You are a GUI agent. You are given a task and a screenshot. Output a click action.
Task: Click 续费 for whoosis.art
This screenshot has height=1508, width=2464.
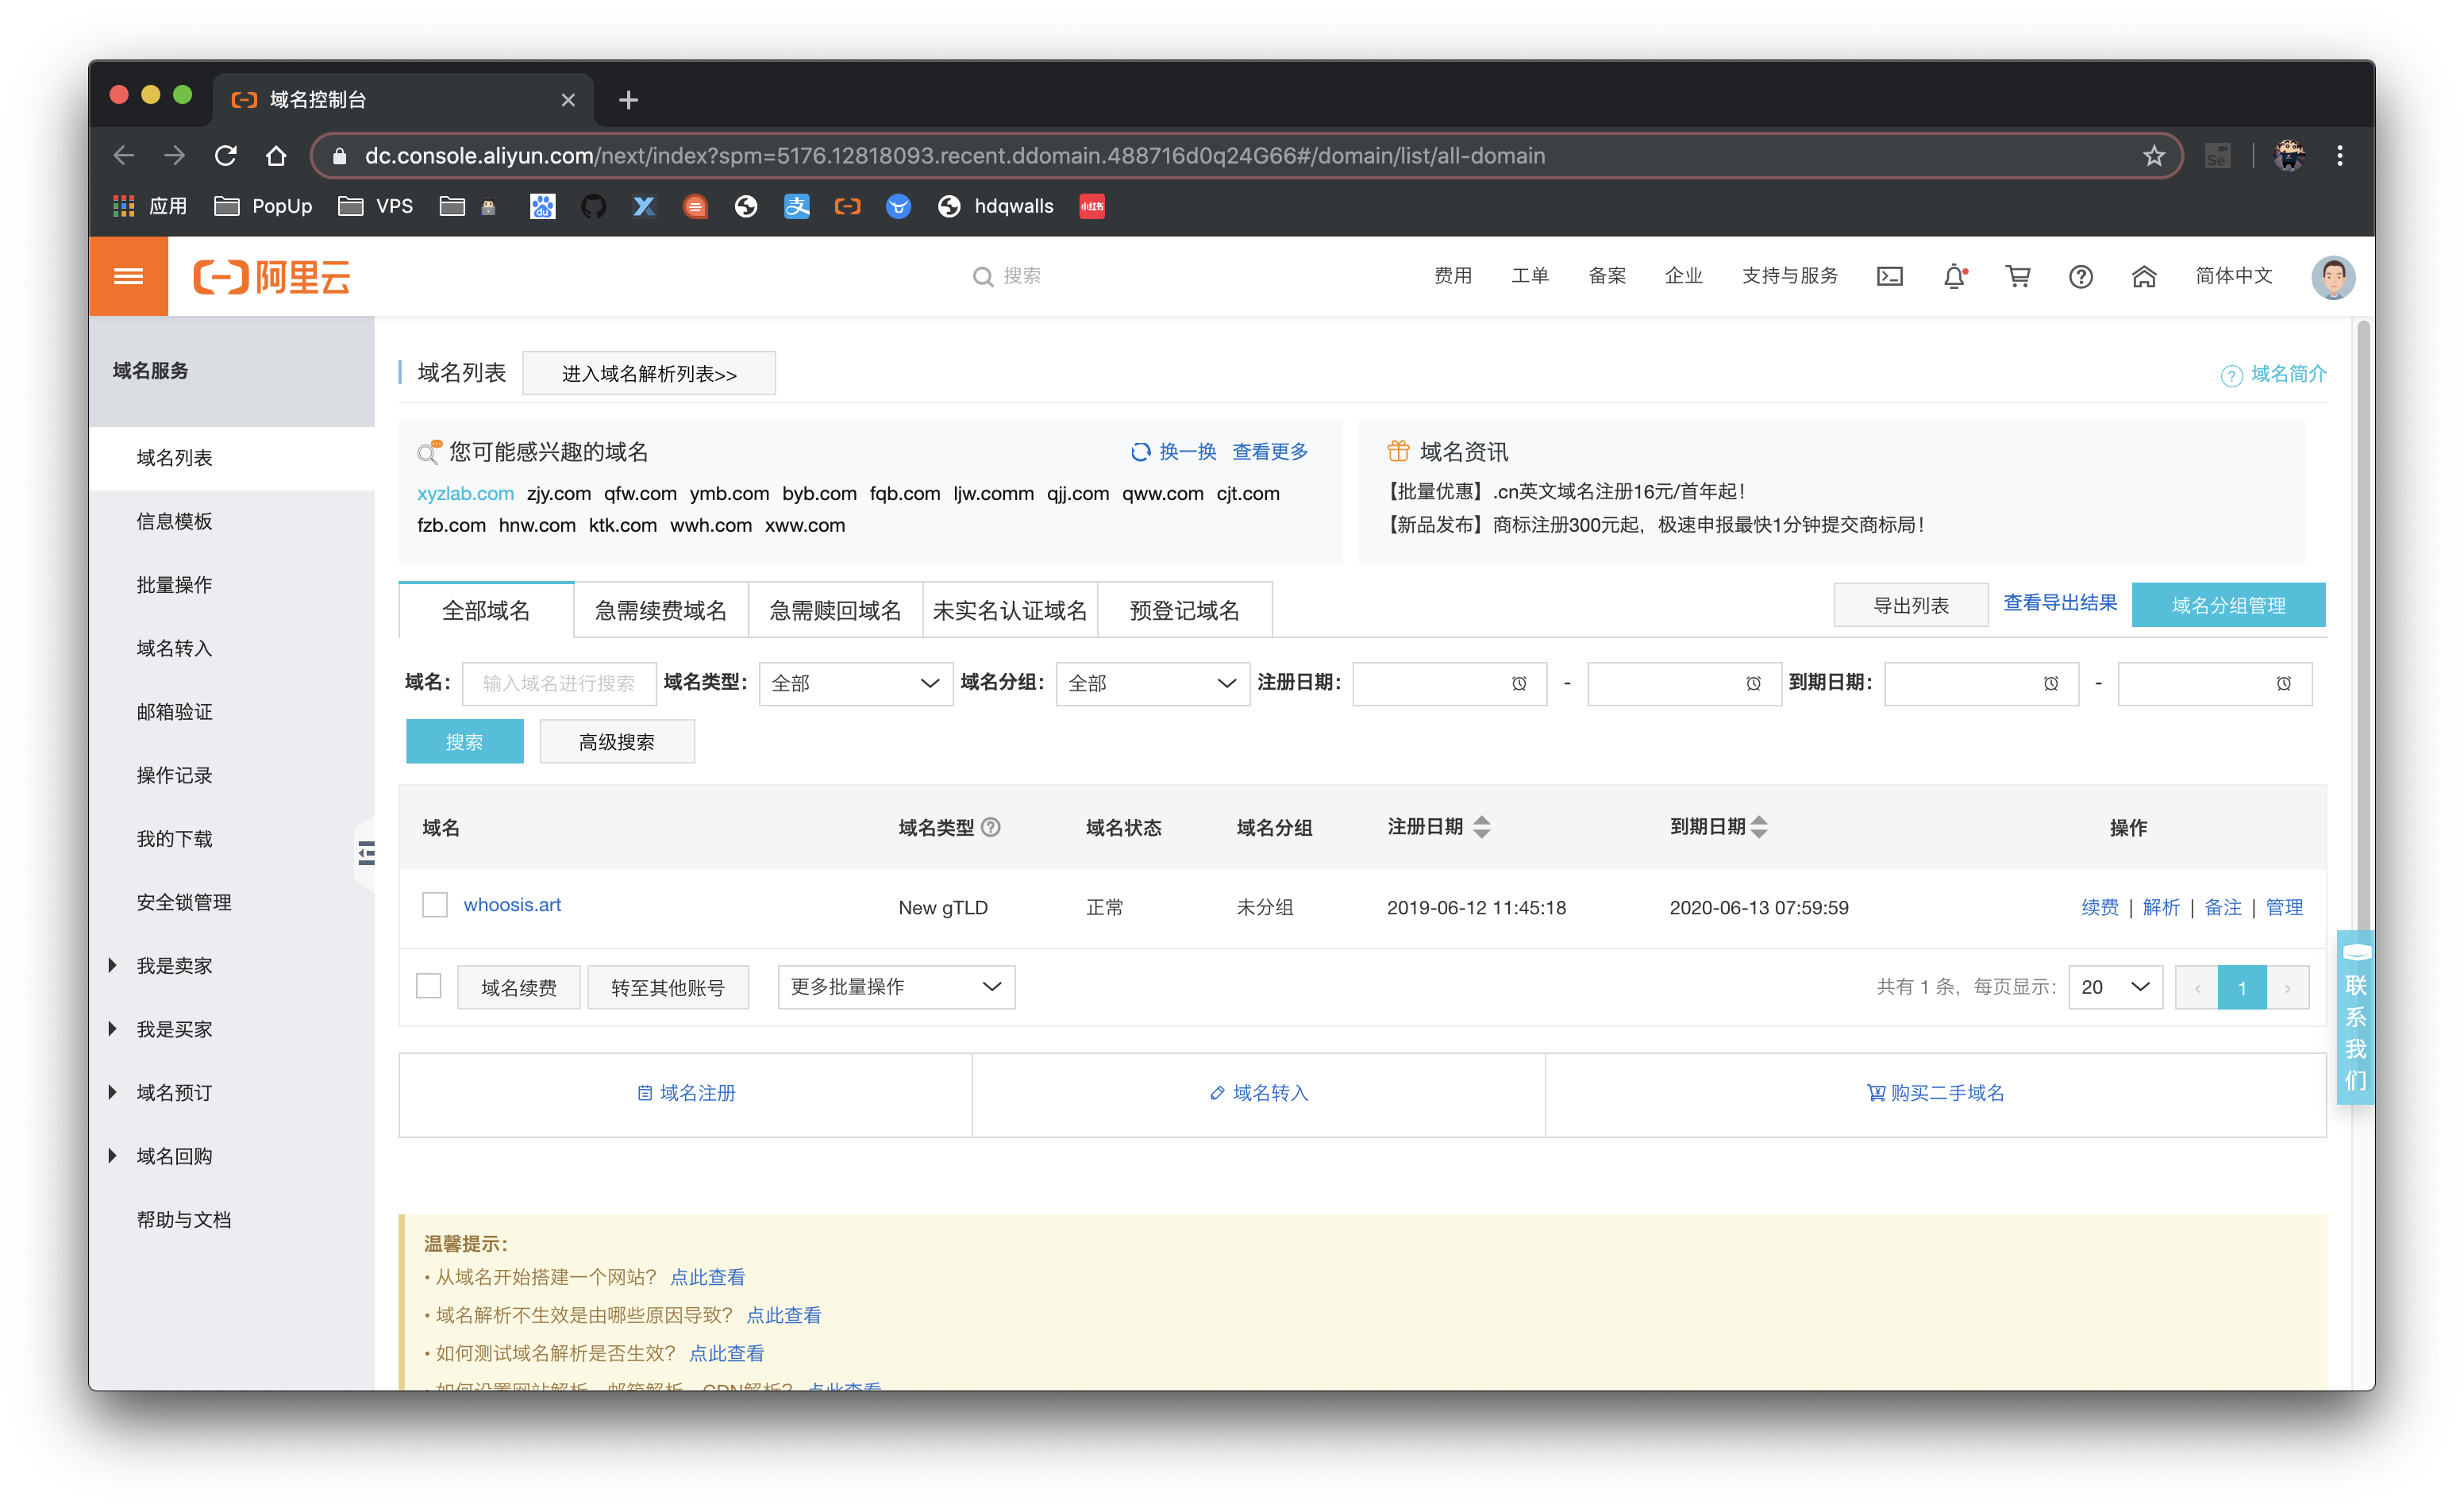[x=2099, y=908]
